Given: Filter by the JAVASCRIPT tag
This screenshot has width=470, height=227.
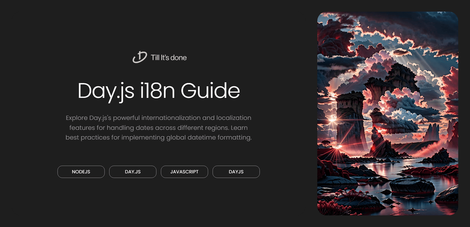Looking at the screenshot, I should pos(184,172).
